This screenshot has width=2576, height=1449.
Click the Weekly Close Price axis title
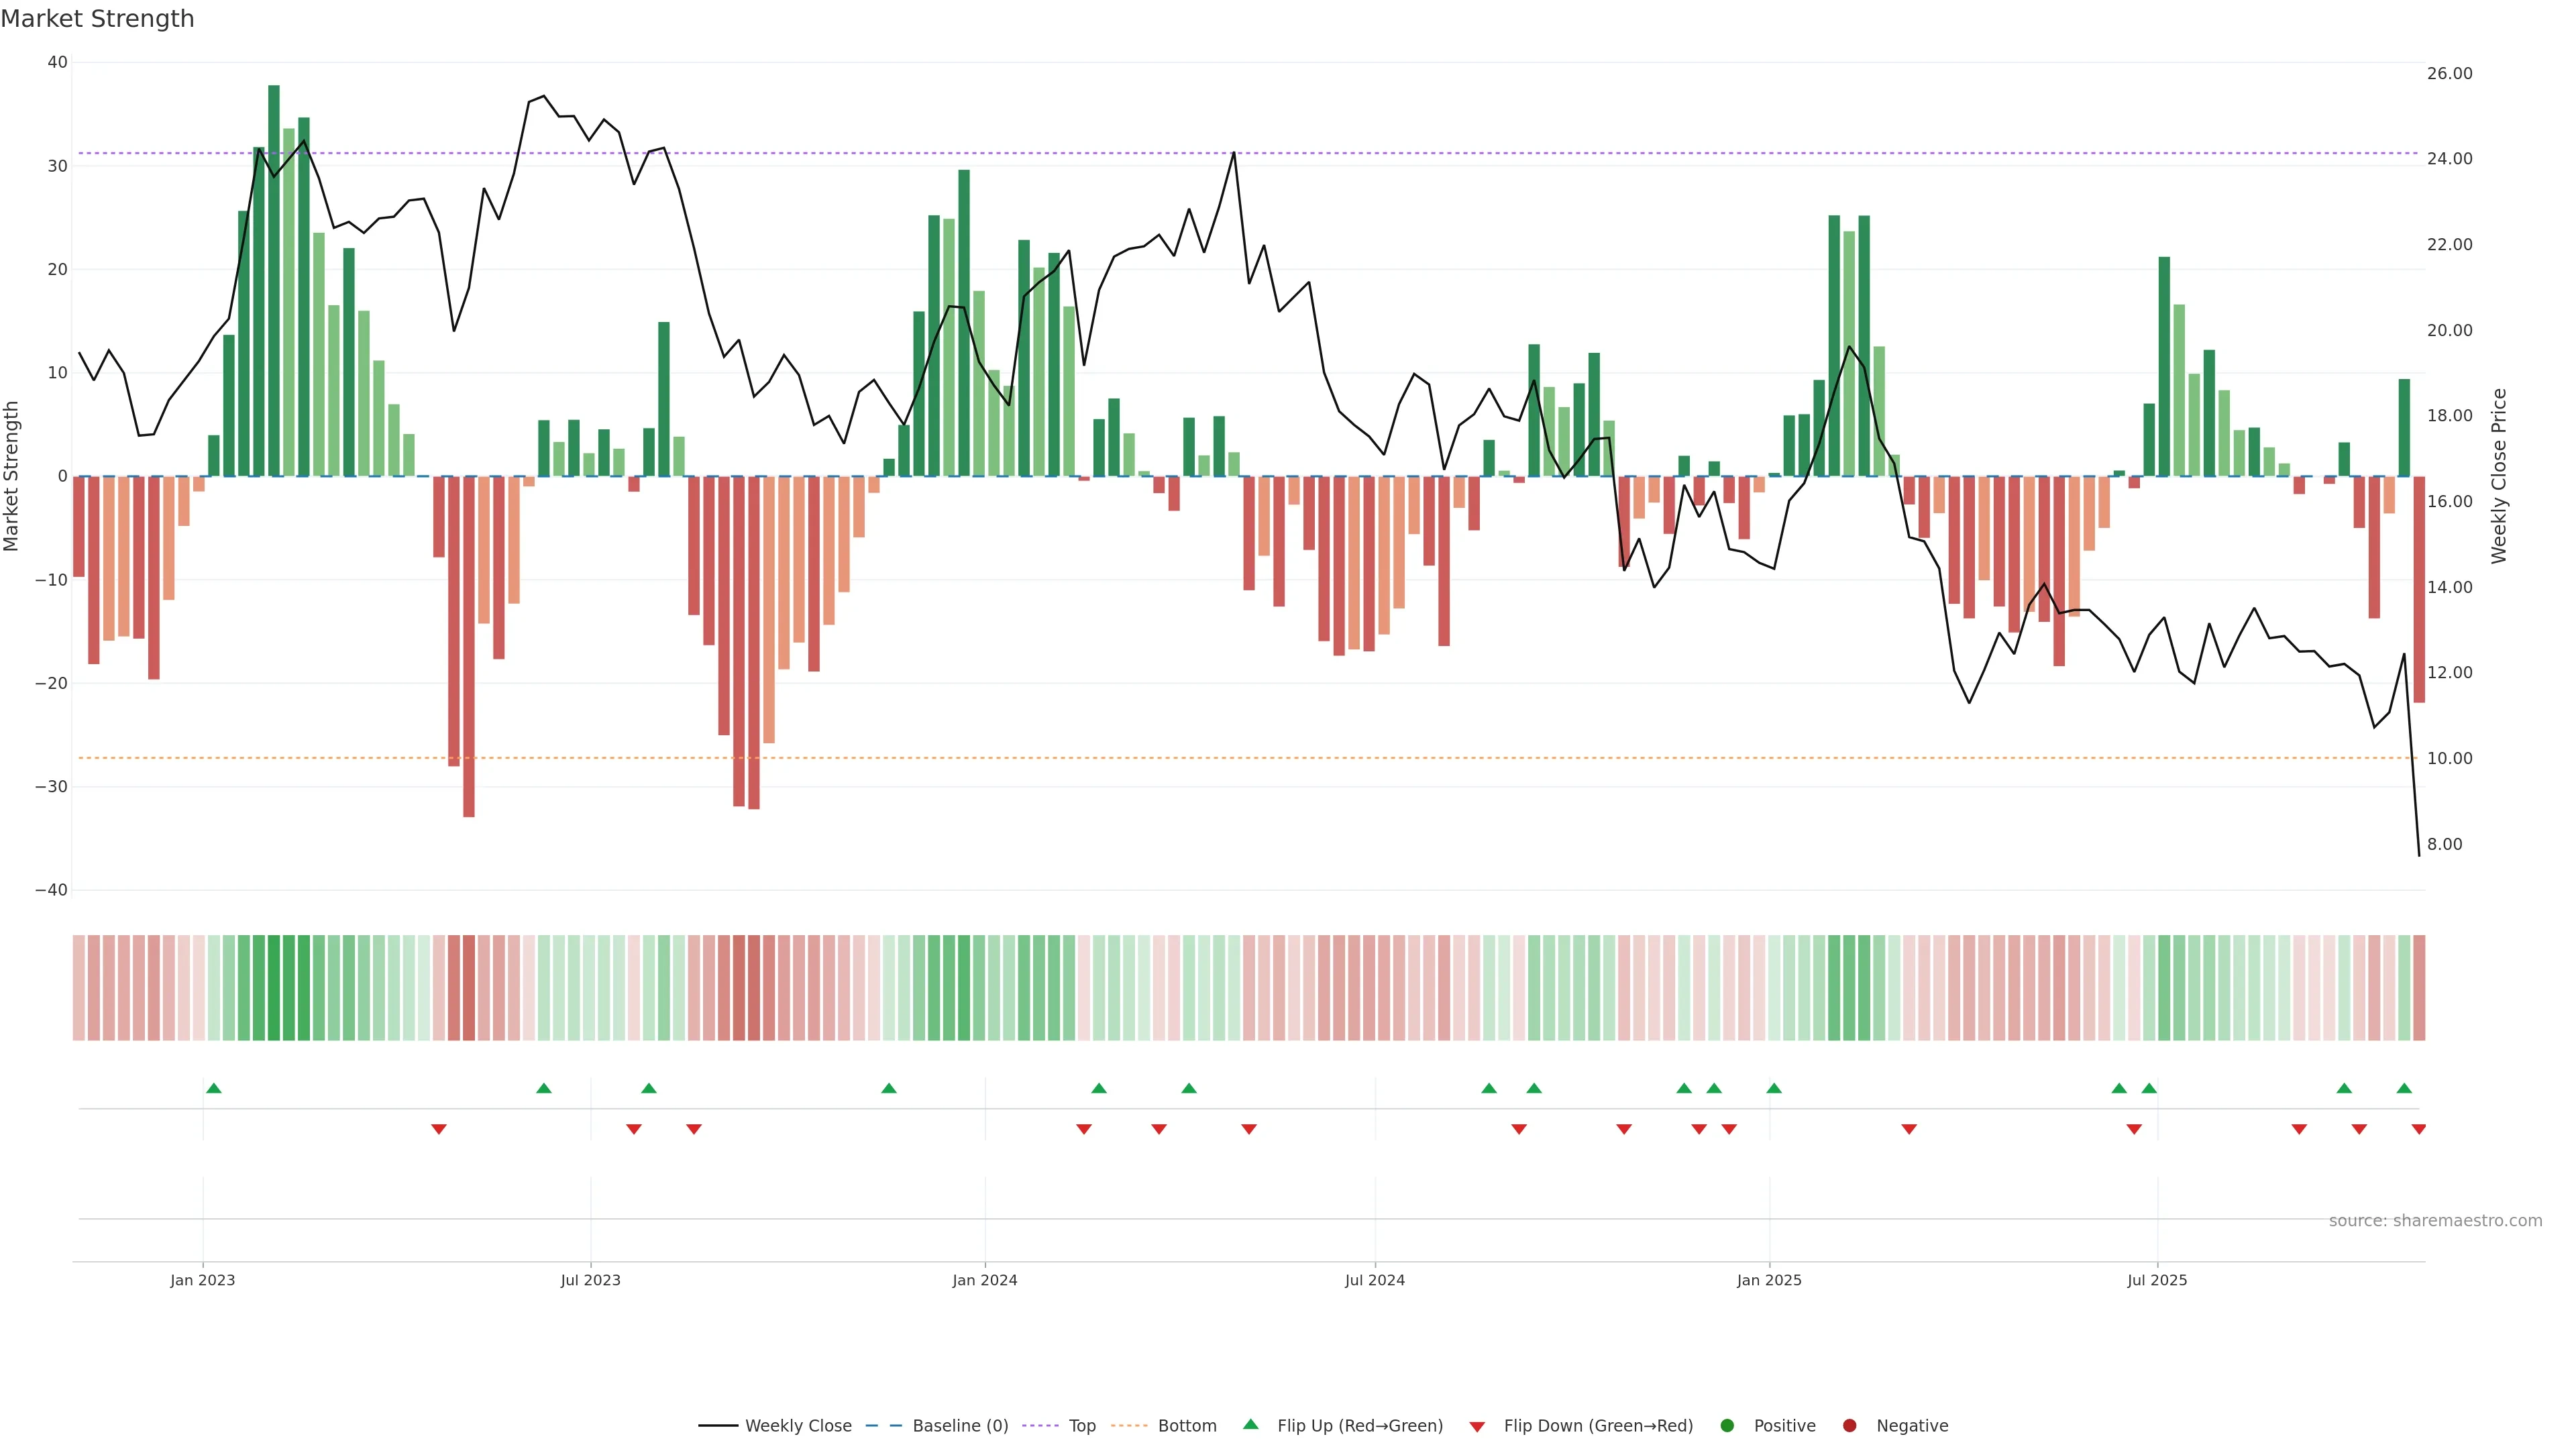pos(2499,476)
